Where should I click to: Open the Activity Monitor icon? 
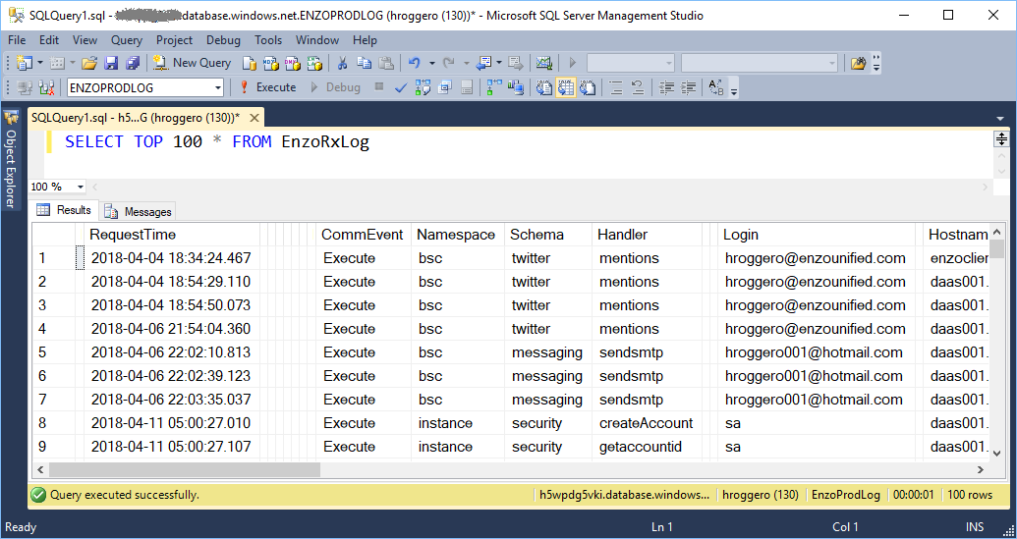(543, 63)
